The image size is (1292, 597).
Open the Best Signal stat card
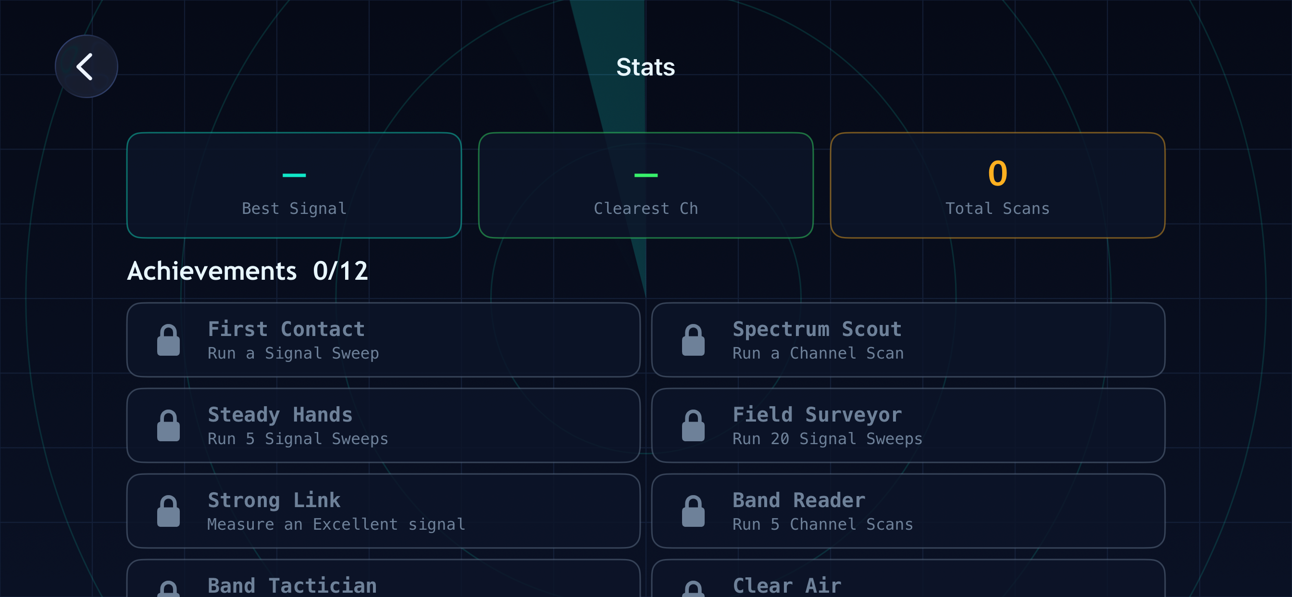tap(294, 185)
